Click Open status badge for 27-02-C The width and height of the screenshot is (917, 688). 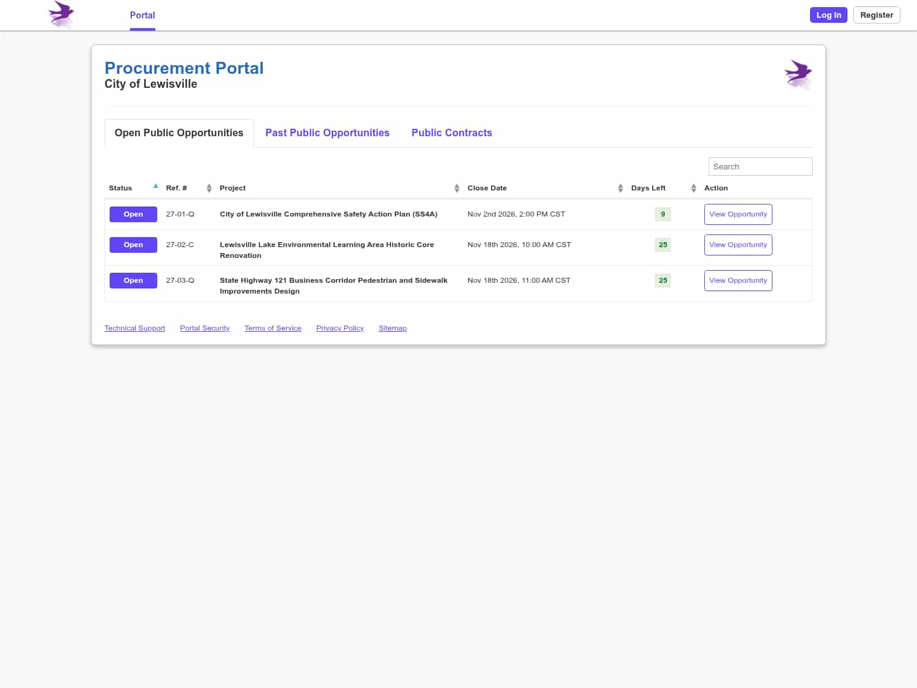[133, 245]
